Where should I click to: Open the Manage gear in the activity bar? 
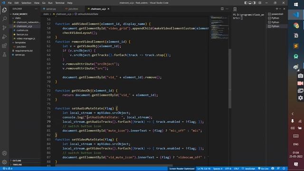tap(4, 162)
